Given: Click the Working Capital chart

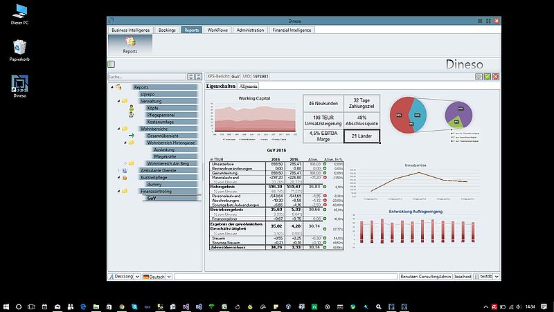Looking at the screenshot, I should point(254,118).
